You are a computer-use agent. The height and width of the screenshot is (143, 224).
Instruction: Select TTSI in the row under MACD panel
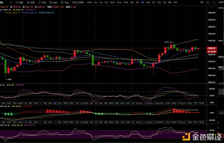195,122
